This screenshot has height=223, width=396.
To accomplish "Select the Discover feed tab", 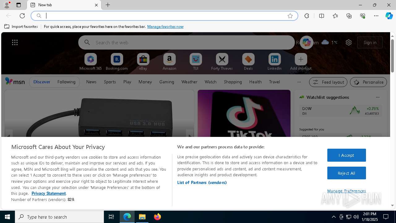I will (42, 82).
